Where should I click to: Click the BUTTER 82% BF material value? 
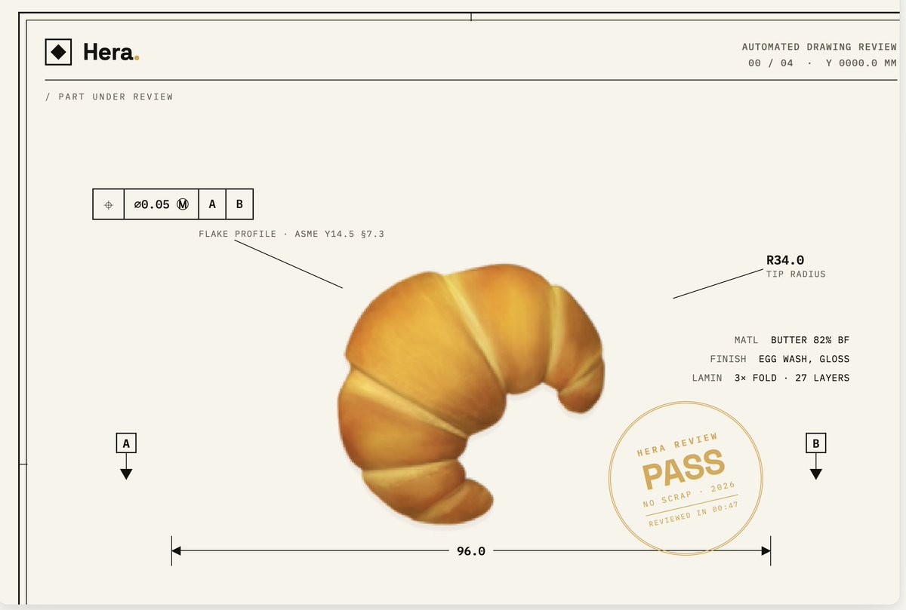pos(810,341)
